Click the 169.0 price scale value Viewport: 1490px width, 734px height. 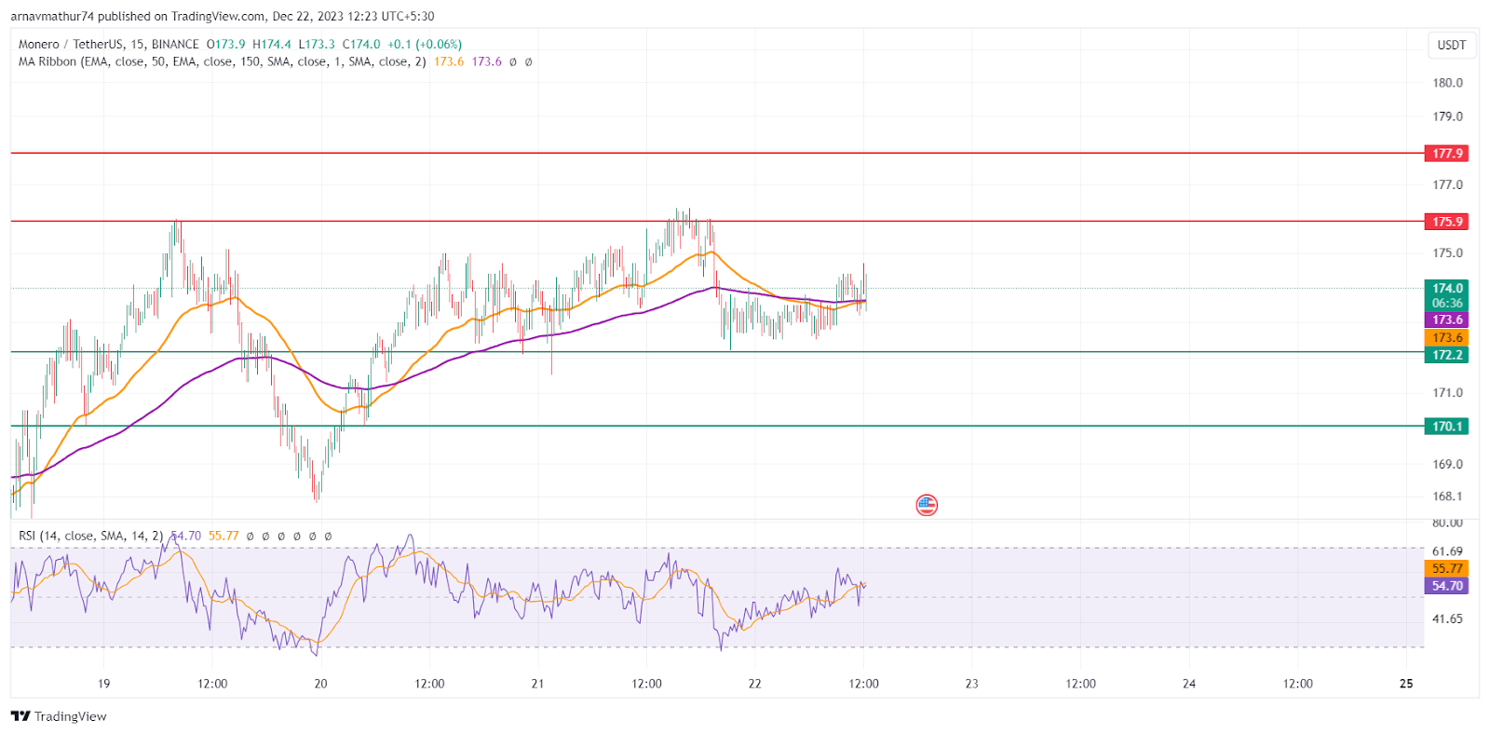(x=1447, y=464)
